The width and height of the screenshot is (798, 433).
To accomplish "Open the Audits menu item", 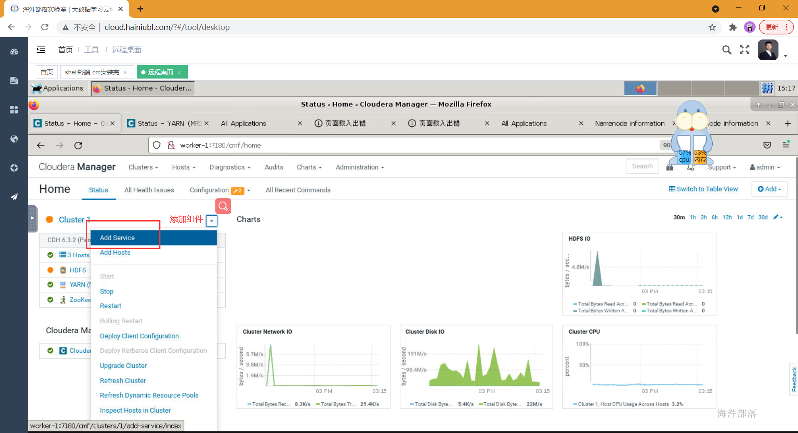I will [x=274, y=167].
